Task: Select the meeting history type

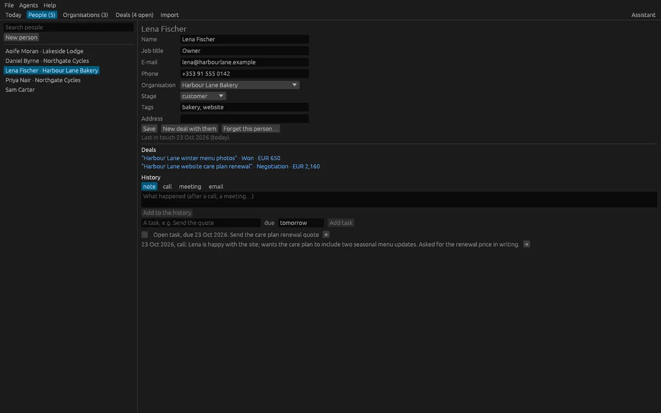Action: click(190, 187)
